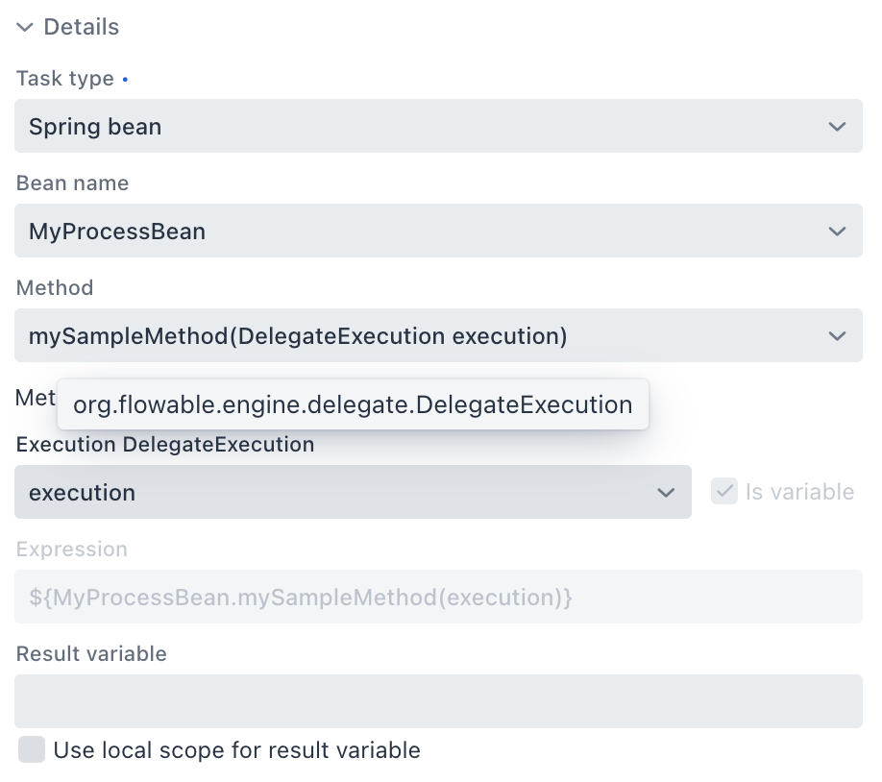Click the checkmark inside Is variable checkbox

coord(724,491)
